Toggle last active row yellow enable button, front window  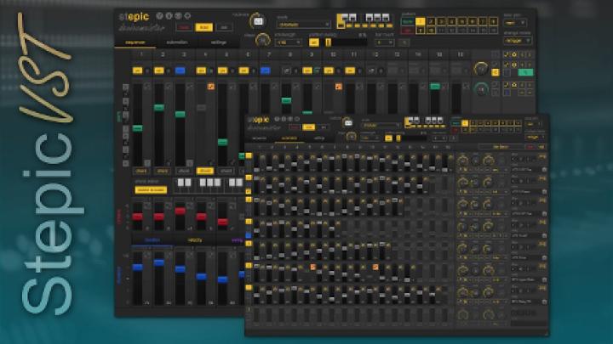tap(249, 287)
